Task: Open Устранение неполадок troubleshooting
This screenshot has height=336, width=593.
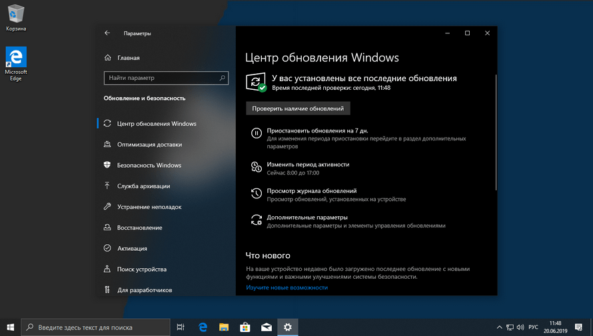Action: point(149,207)
